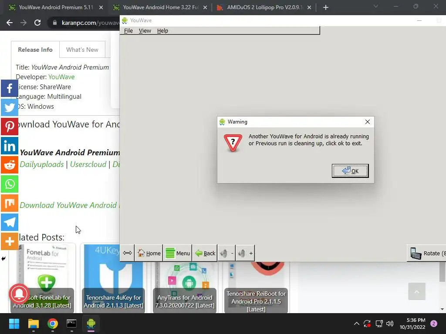Click the YouWave Android taskbar icon

tap(91, 324)
